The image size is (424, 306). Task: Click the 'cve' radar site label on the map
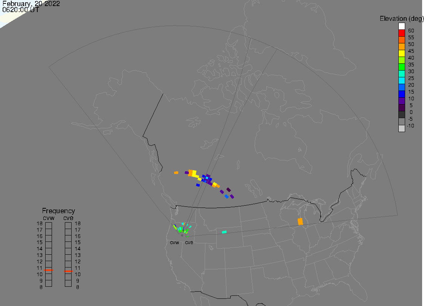click(189, 242)
